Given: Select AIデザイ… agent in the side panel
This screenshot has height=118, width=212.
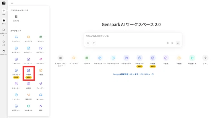Looking at the screenshot, I should pos(41,50).
